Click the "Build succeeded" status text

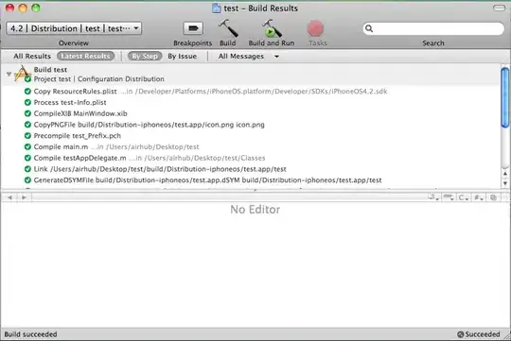[30, 334]
